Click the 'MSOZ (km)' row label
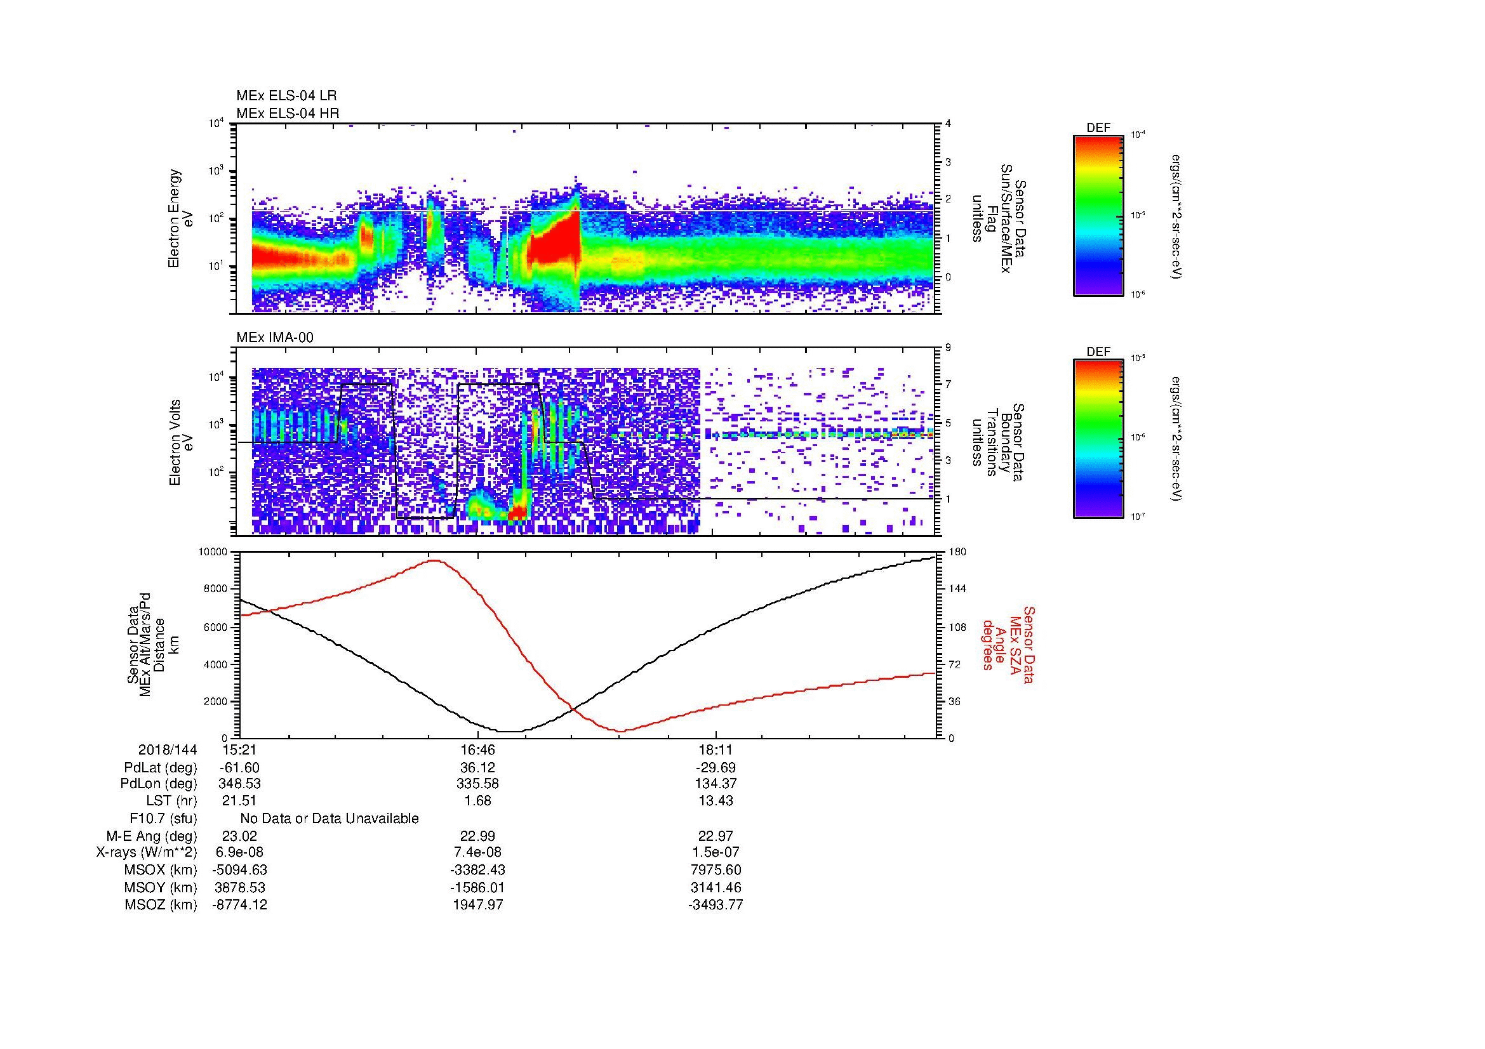The height and width of the screenshot is (1049, 1485). [x=161, y=905]
